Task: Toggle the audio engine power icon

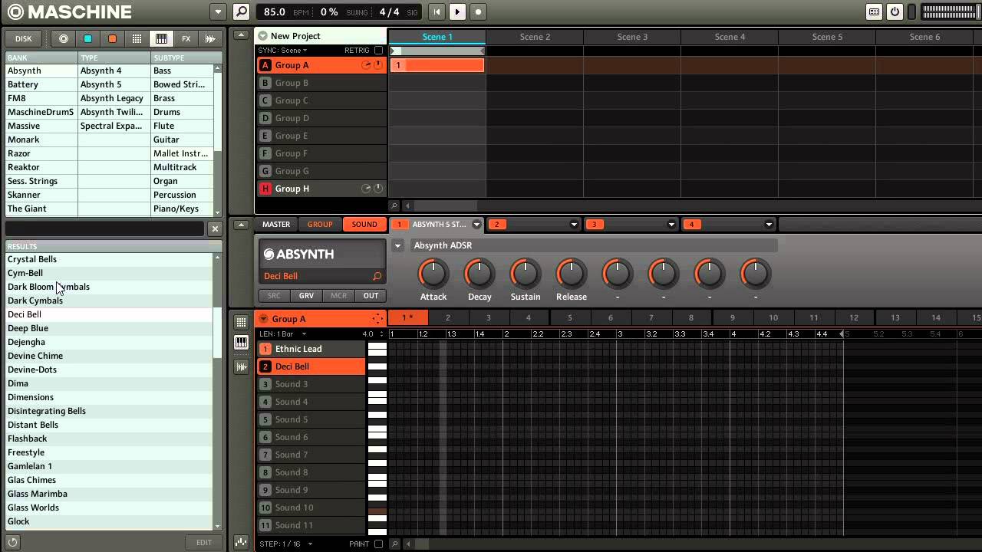Action: point(895,12)
